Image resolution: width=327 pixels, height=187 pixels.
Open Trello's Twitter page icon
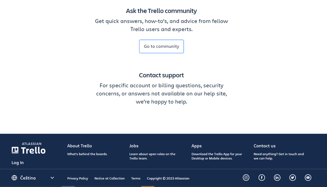click(x=293, y=178)
